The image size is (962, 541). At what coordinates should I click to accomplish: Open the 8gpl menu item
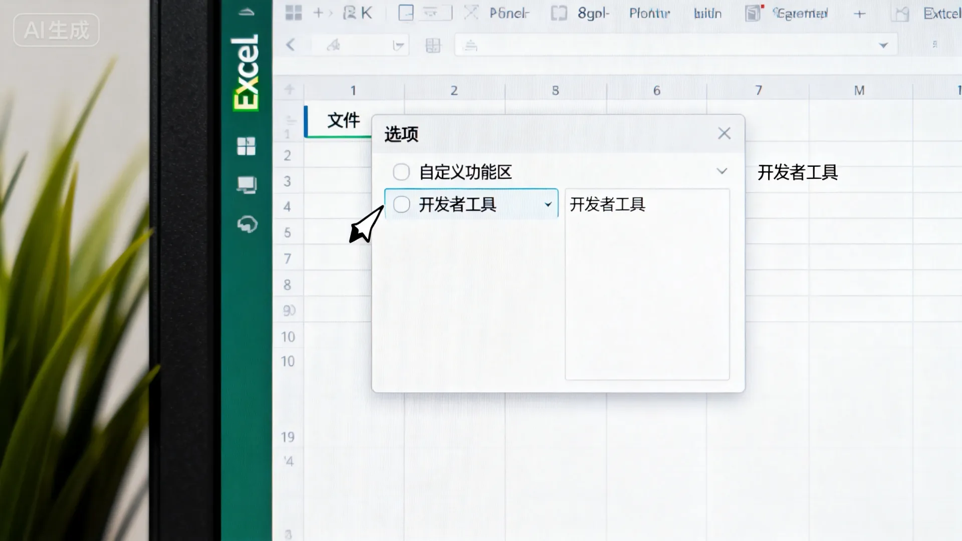(593, 14)
